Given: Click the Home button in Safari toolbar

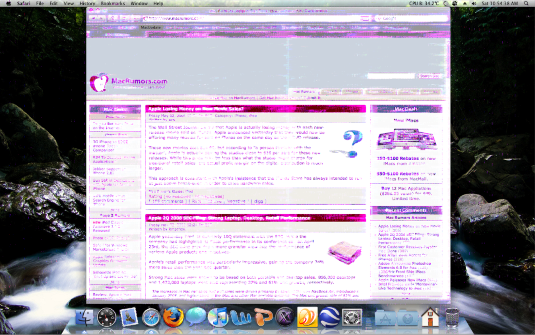Looking at the screenshot, I should (x=113, y=18).
